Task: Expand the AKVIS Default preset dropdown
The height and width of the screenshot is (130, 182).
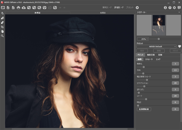Action: (x=157, y=46)
